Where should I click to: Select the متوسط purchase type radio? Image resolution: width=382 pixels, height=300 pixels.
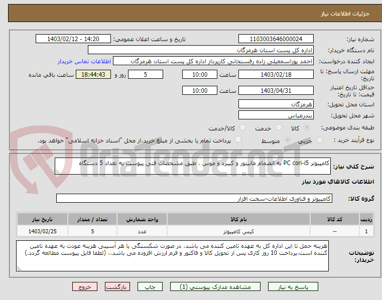(x=288, y=140)
